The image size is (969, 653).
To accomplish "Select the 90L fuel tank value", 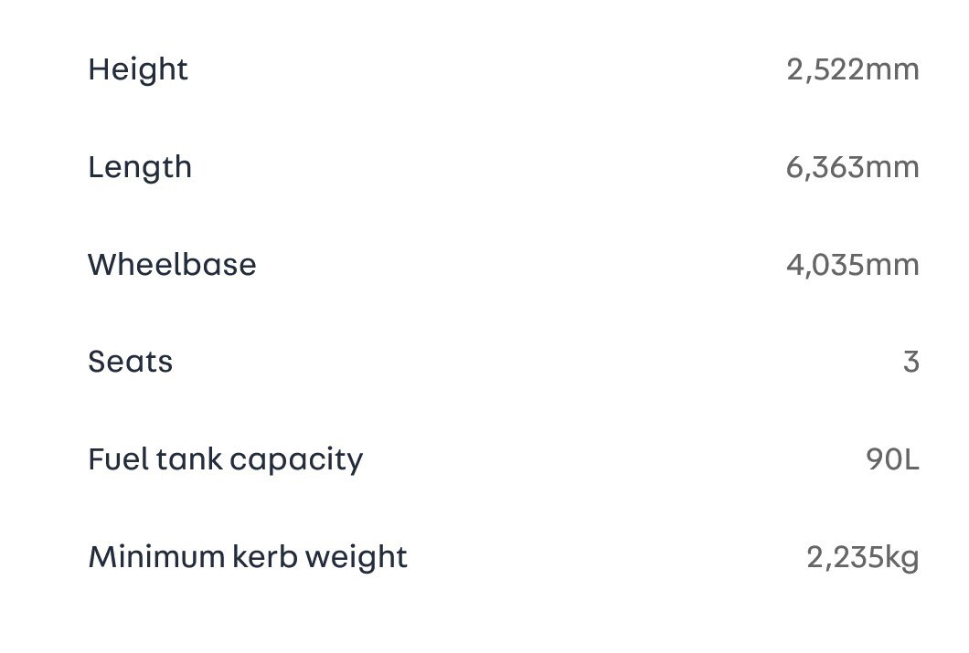I will point(892,459).
